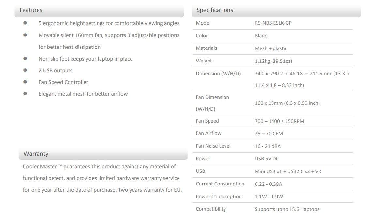Click the Compatibility value for 15.6" laptops

(287, 209)
